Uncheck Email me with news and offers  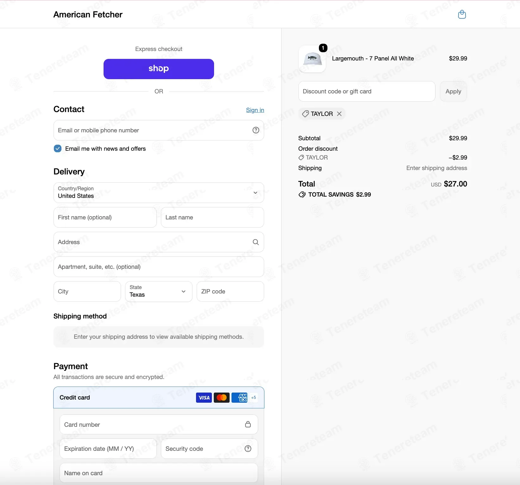pyautogui.click(x=58, y=148)
